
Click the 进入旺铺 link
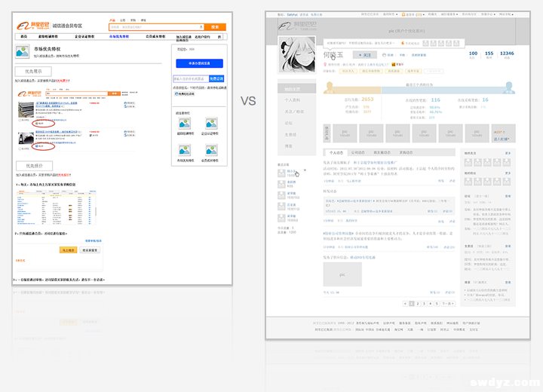(501, 139)
